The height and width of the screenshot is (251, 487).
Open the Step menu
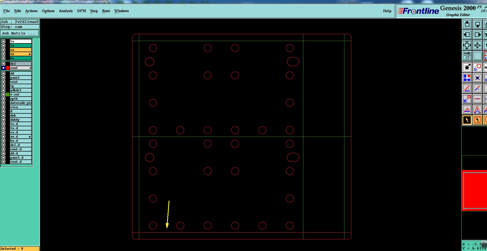[x=94, y=11]
